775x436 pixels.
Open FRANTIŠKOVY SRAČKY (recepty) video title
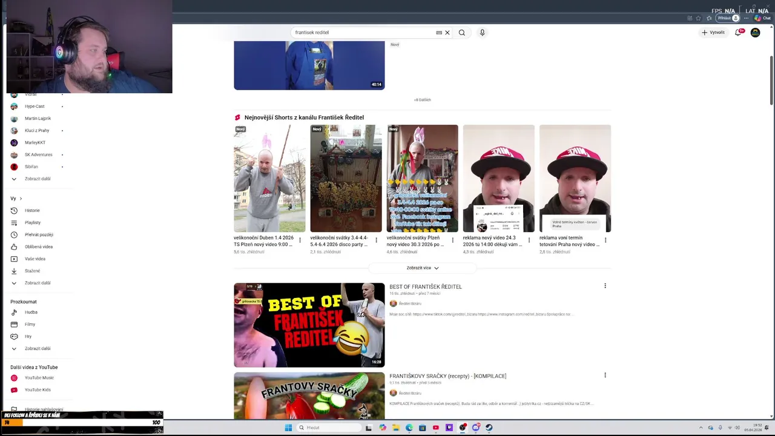click(x=448, y=376)
